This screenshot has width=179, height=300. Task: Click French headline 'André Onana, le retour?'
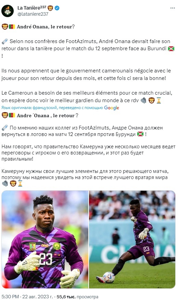46,27
